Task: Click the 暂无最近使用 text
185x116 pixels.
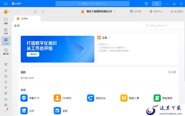Action: point(27,78)
